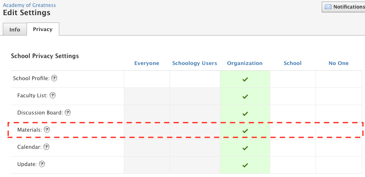365x177 pixels.
Task: Set School Profile to Schoology Users
Action: [195, 79]
